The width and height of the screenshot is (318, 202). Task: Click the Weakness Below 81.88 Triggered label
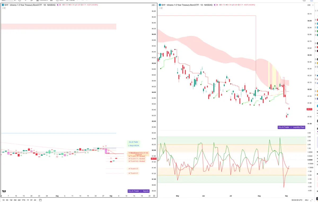pyautogui.click(x=138, y=153)
